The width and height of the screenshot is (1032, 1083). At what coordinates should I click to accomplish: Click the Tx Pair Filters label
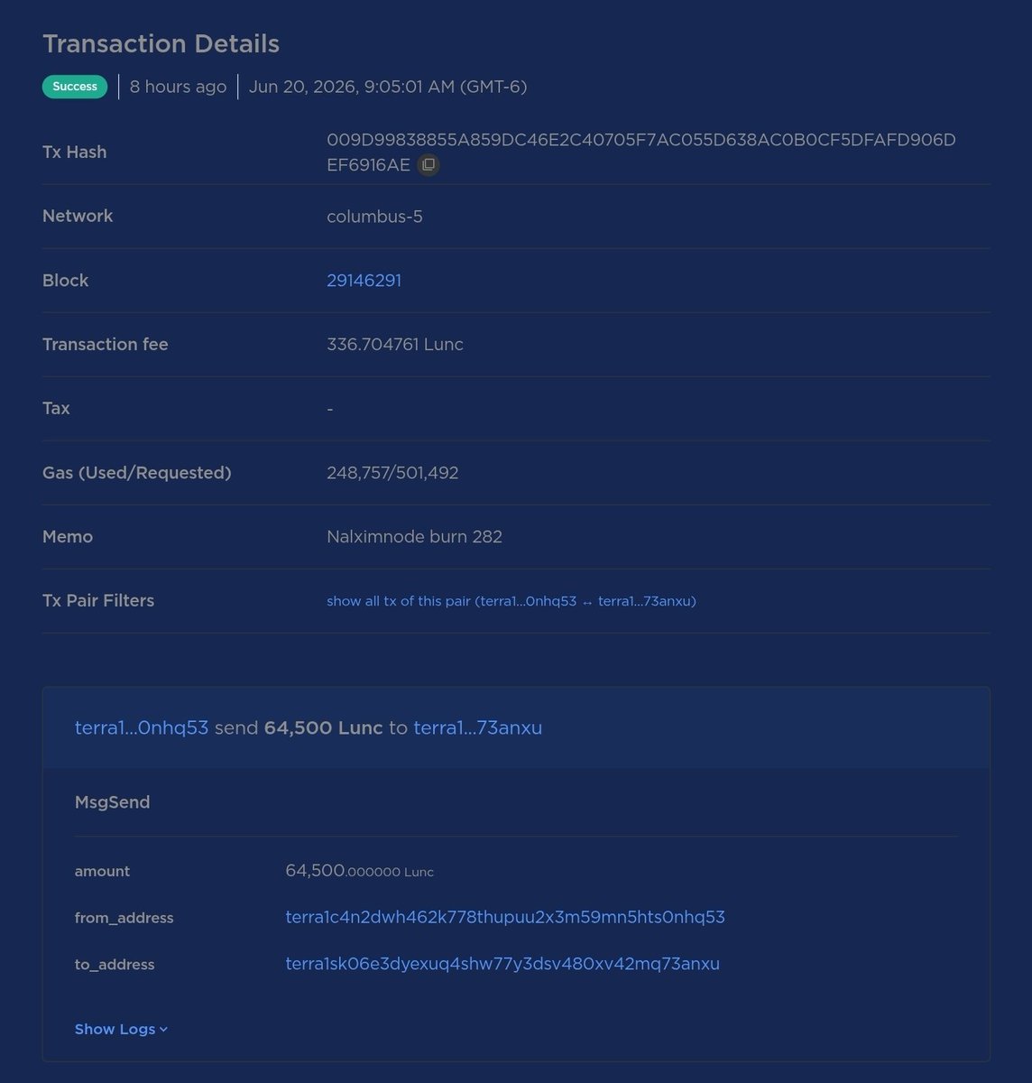[98, 601]
